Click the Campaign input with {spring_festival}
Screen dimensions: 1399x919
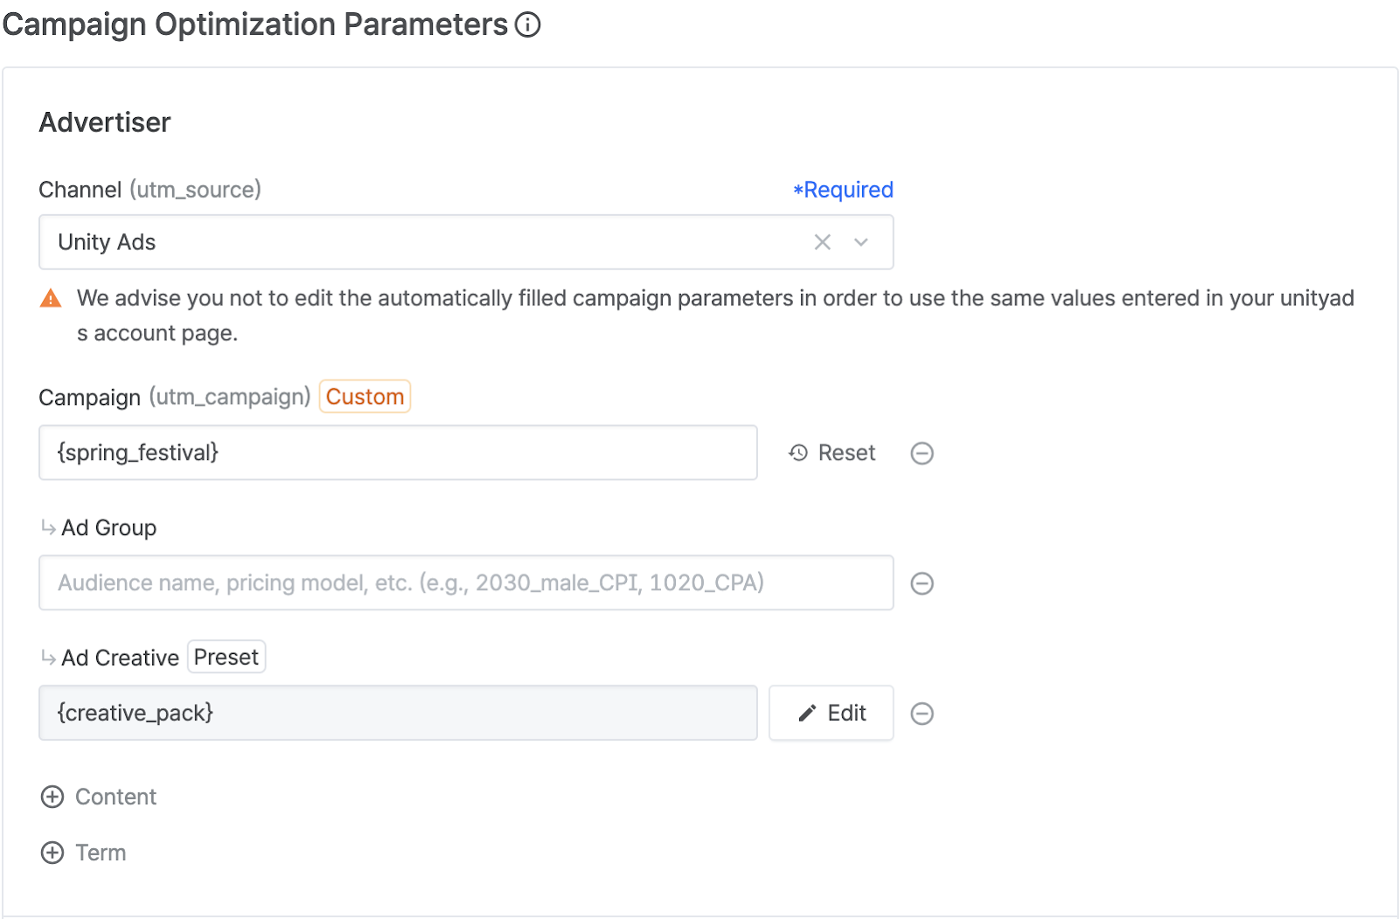[398, 453]
